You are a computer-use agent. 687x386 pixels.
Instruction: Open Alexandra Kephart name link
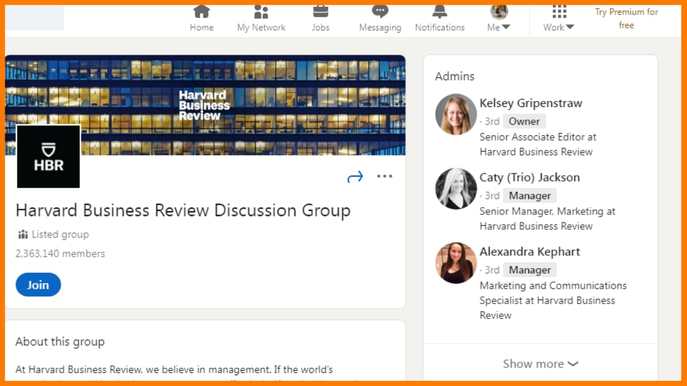click(x=530, y=252)
